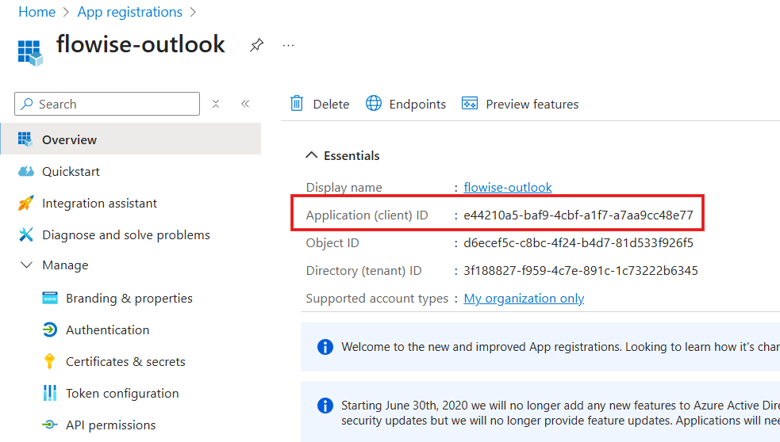Open Quickstart from the sidebar
Screen dimensions: 780x442
tap(71, 171)
